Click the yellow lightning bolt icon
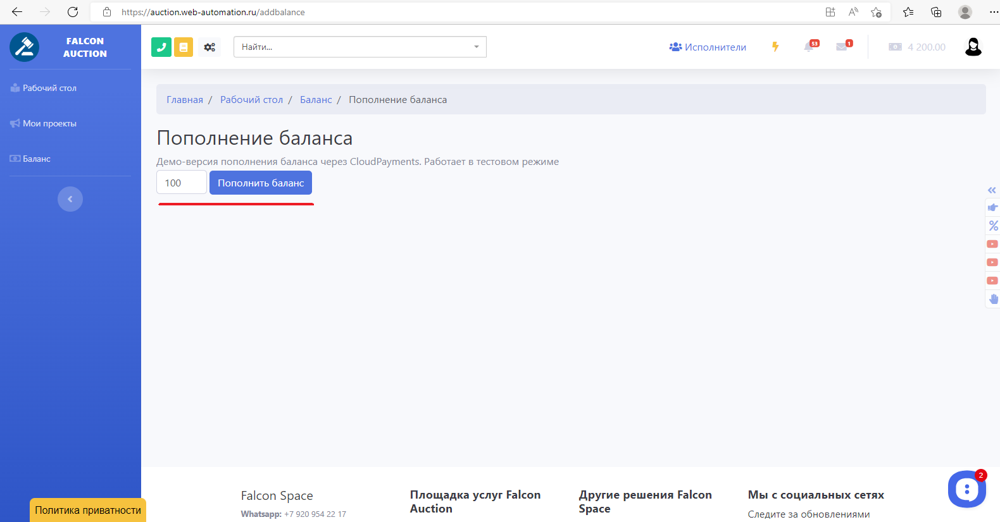Image resolution: width=1000 pixels, height=522 pixels. [x=775, y=47]
